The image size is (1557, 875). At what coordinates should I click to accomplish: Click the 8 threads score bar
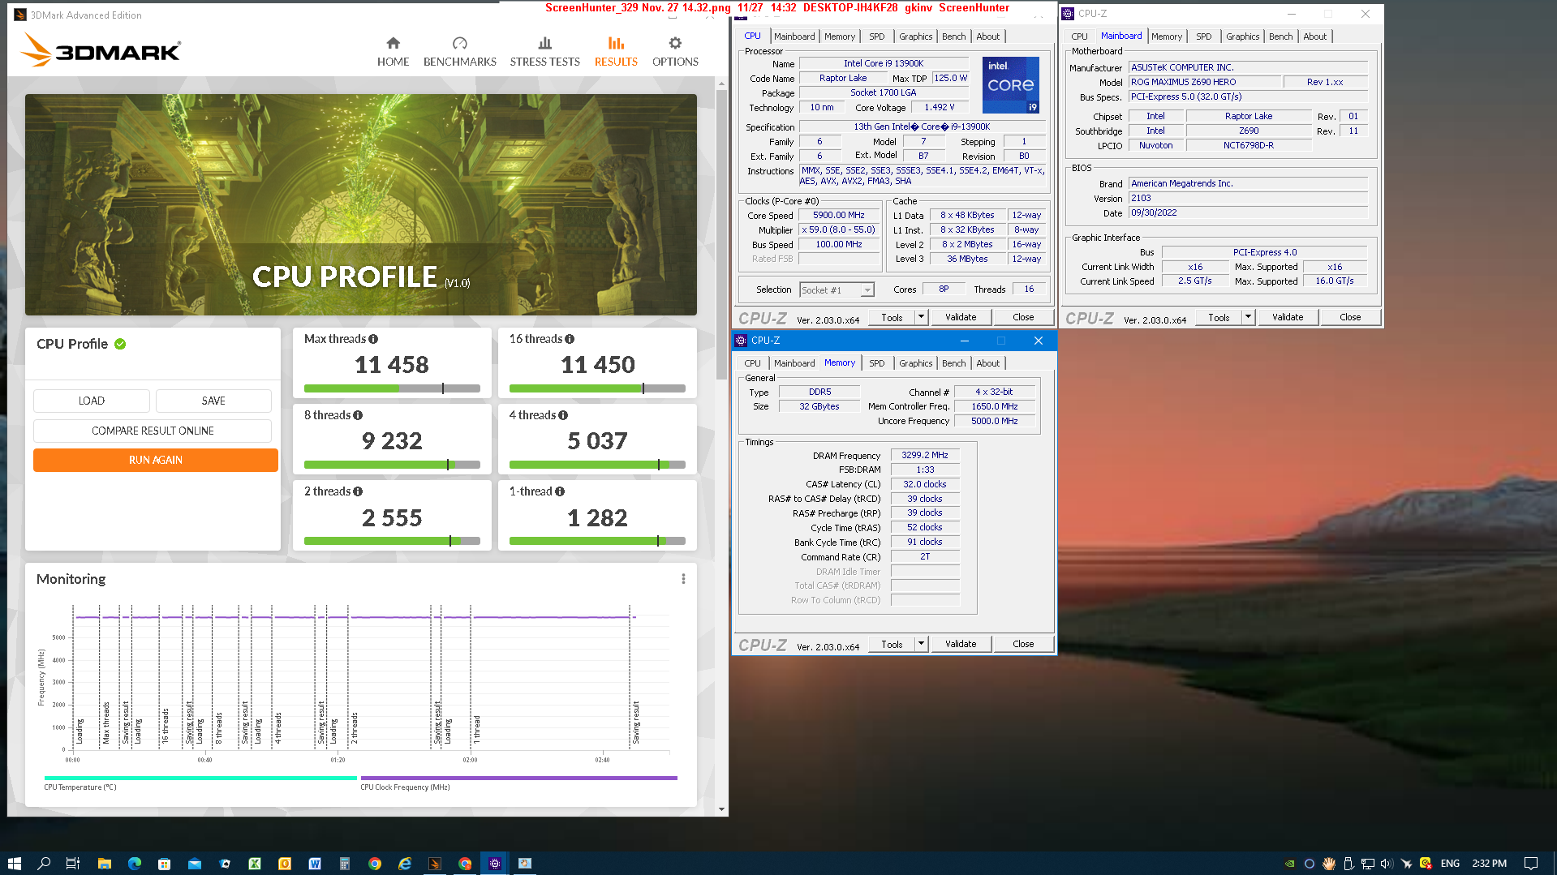(x=392, y=465)
